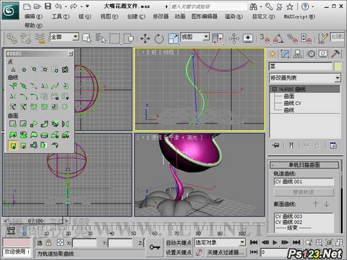Select the 曲线 CV sub-object level
Screen dimensions: 347x260
click(x=293, y=103)
